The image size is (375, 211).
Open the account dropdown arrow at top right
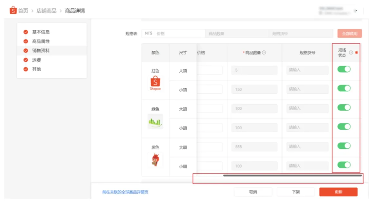point(356,11)
